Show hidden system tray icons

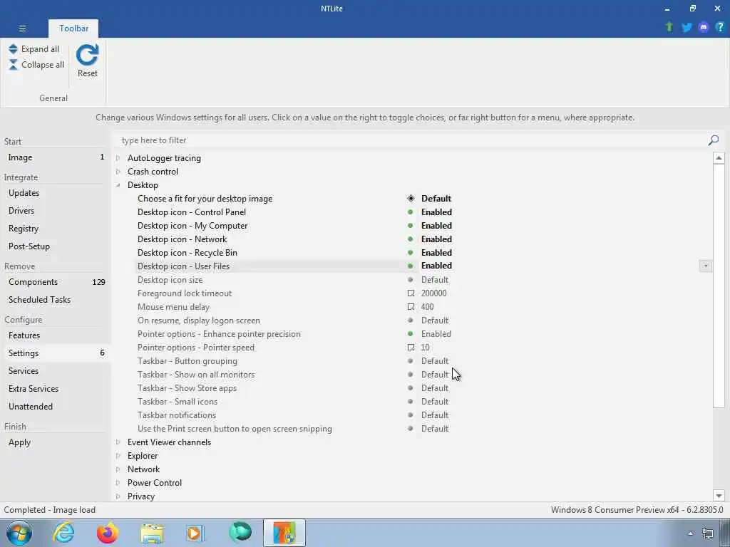click(x=690, y=533)
